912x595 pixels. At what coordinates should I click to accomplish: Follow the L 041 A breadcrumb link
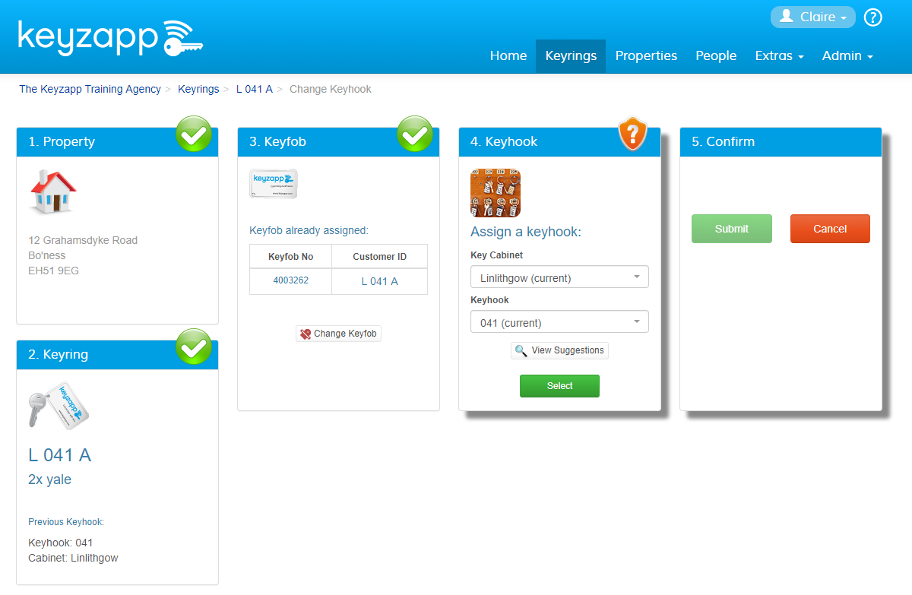click(x=254, y=89)
